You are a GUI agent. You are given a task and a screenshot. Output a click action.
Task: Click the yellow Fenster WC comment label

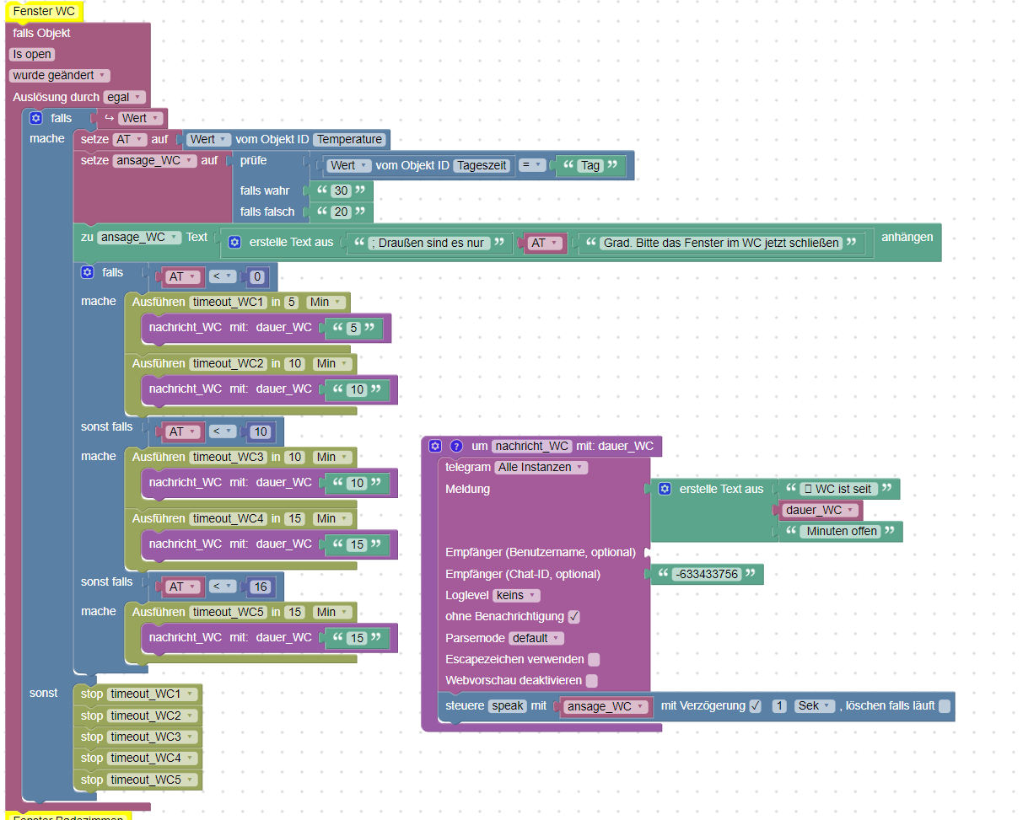44,11
